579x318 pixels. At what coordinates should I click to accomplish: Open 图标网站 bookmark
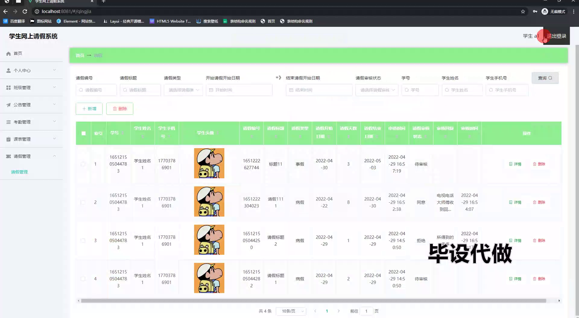[x=41, y=21]
